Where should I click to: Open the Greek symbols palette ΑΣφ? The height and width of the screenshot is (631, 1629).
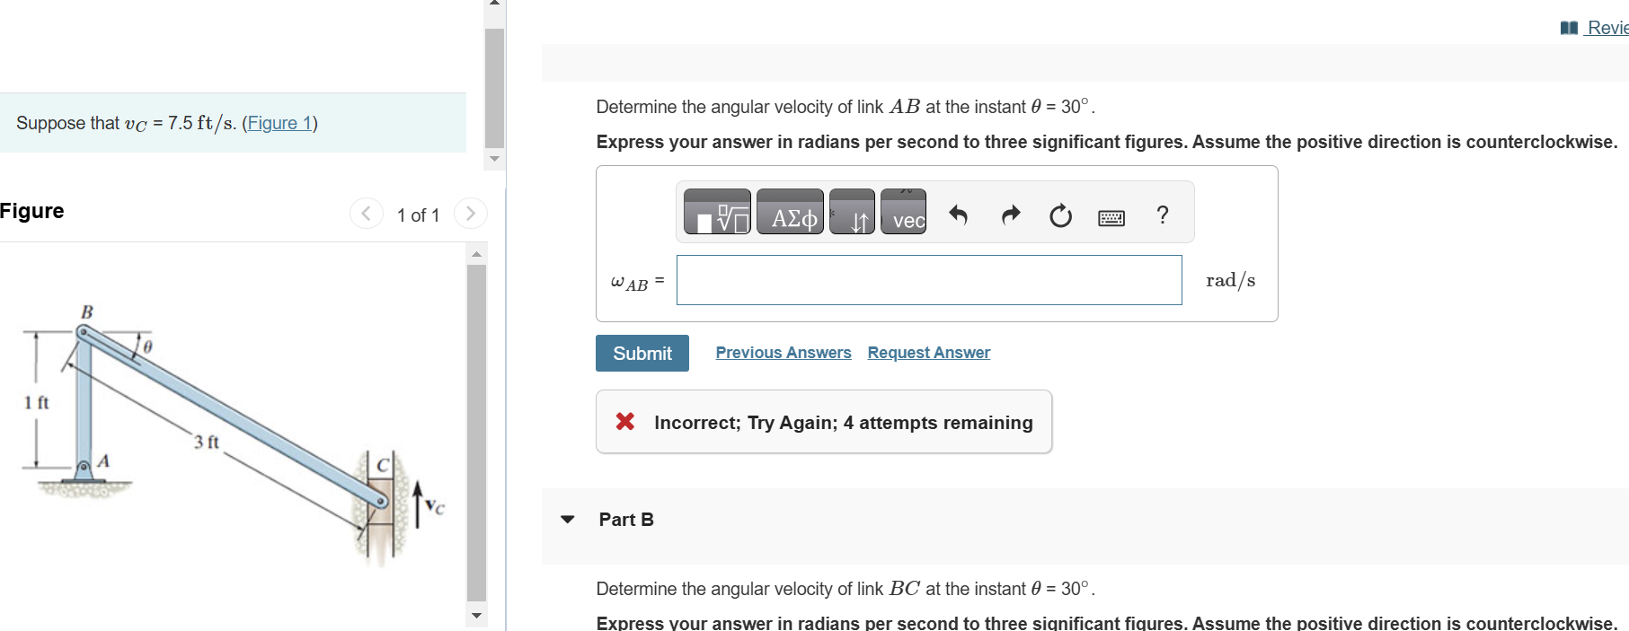789,213
